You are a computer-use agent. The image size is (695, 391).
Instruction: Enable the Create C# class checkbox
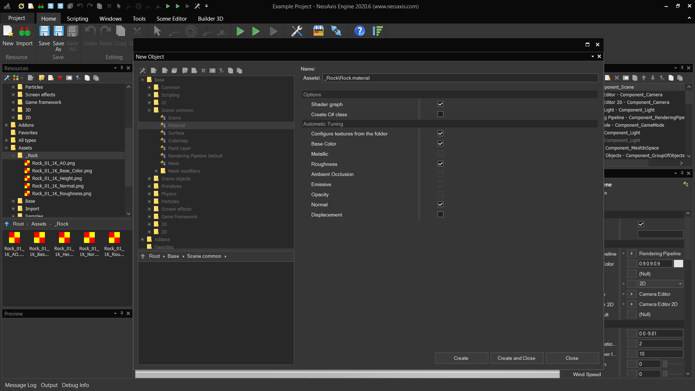(440, 114)
